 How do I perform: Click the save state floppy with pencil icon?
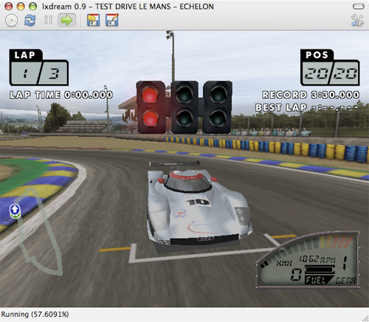pos(112,20)
